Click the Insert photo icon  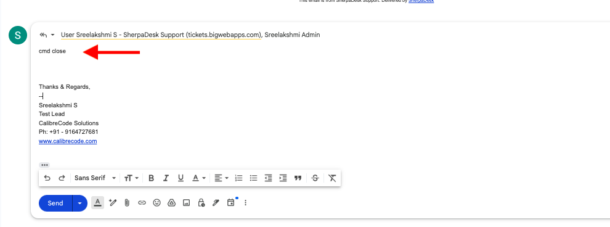[186, 202]
